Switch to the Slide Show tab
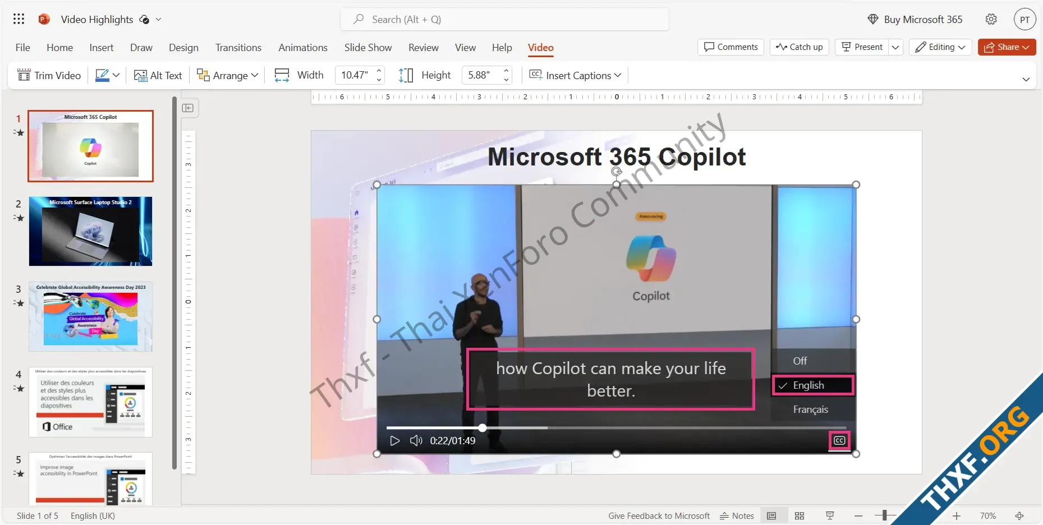 [x=367, y=48]
